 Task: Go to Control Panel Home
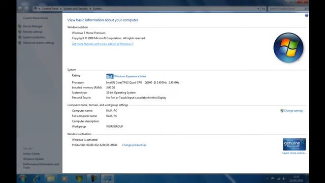pos(35,18)
